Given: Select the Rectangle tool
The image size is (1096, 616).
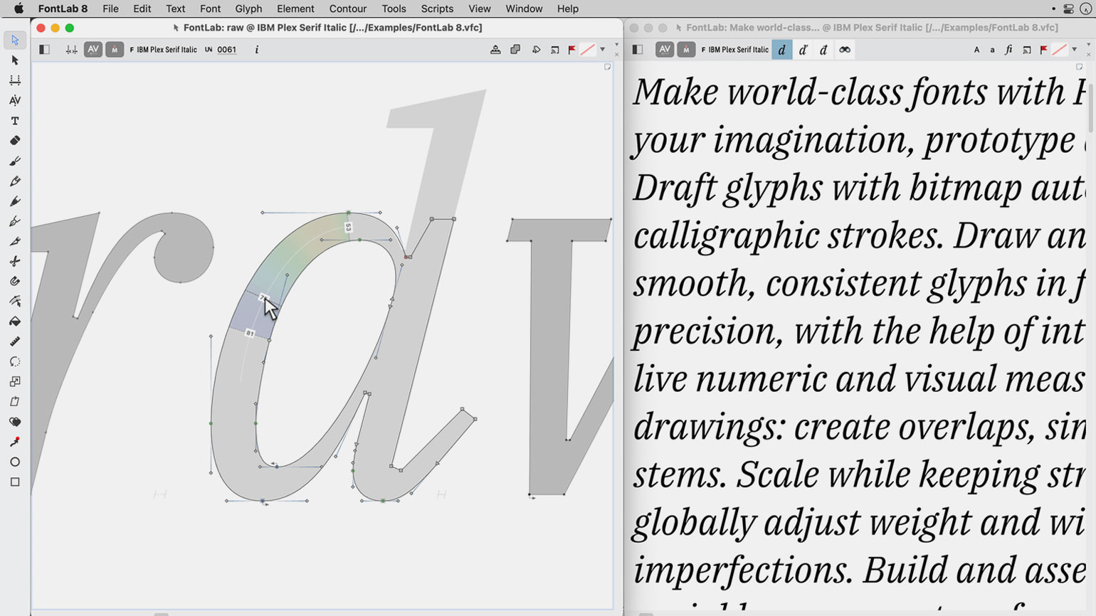Looking at the screenshot, I should tap(15, 482).
